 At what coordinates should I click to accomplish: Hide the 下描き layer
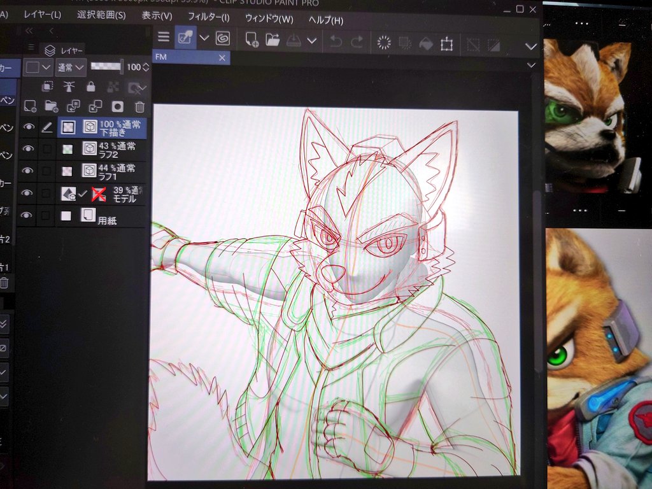(x=29, y=127)
